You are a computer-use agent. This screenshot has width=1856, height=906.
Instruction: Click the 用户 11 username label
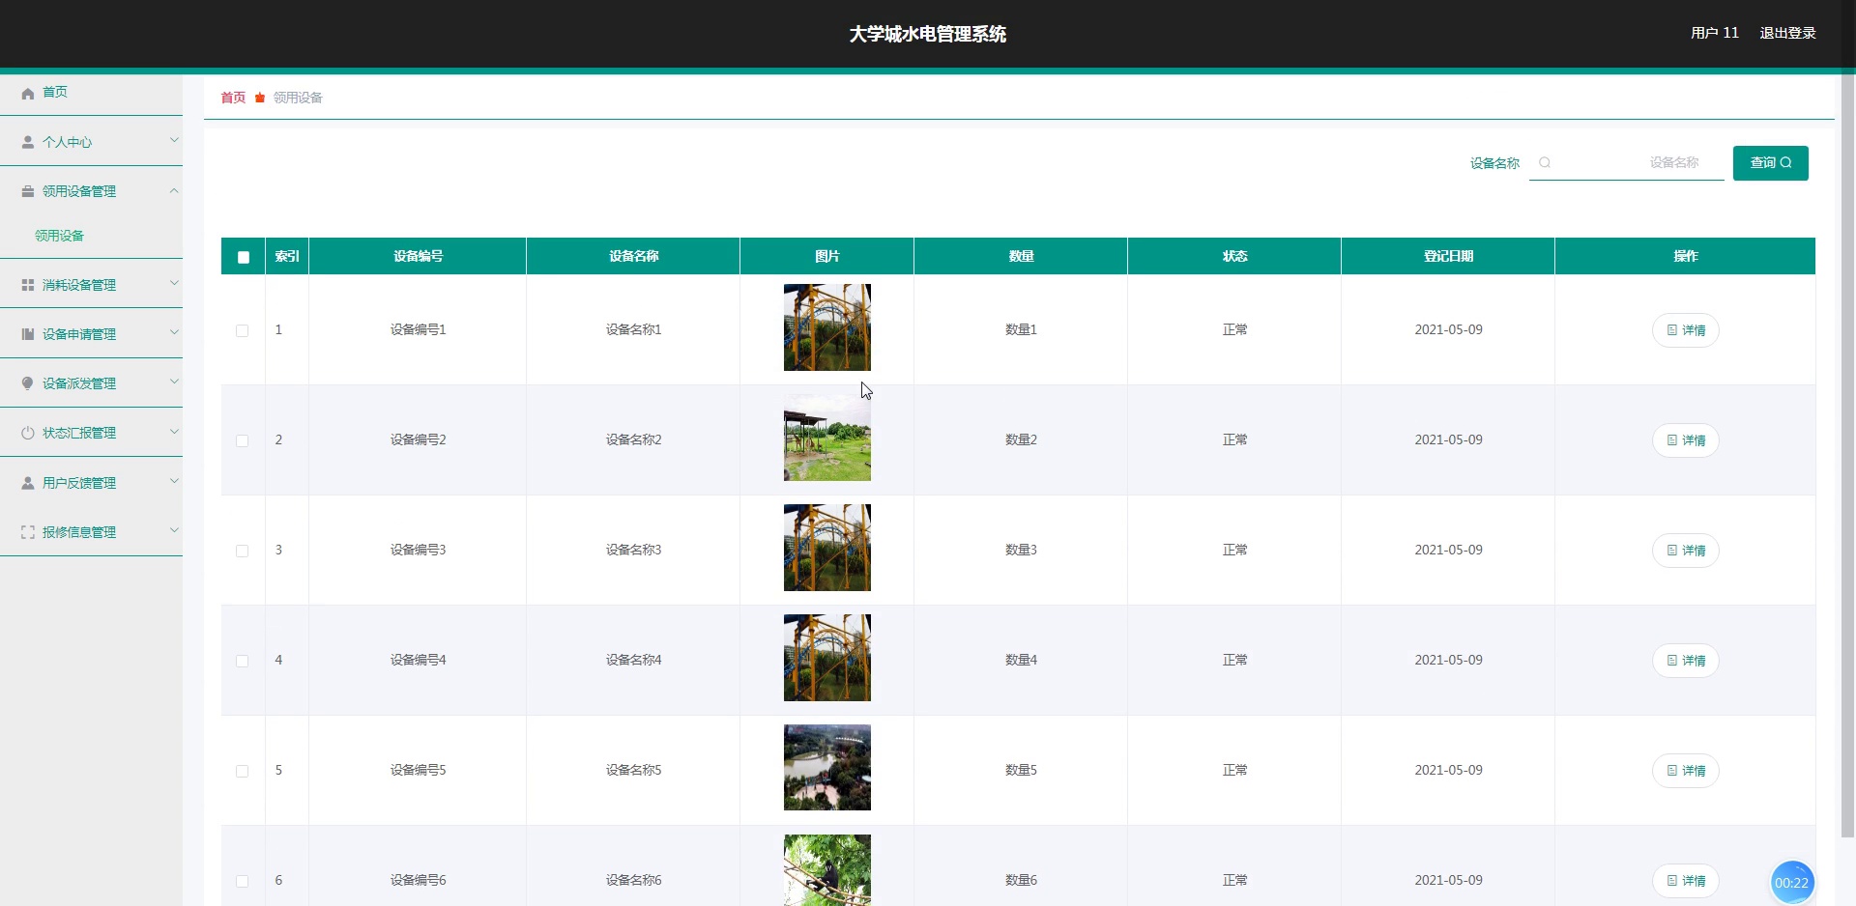coord(1714,33)
